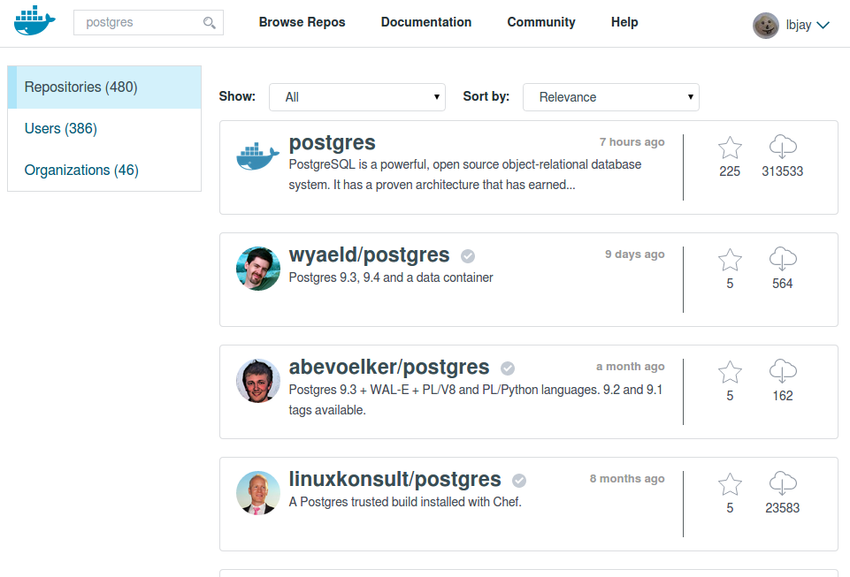Viewport: 850px width, 577px height.
Task: Star the linuxkonsult/postgres repository
Action: (x=730, y=484)
